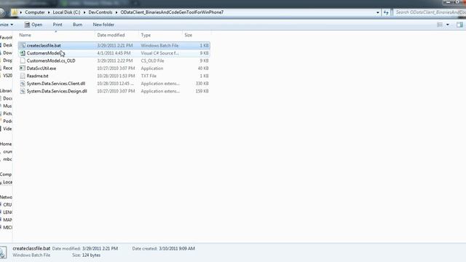Click the refresh button beside address bar
The height and width of the screenshot is (262, 466).
[x=386, y=12]
